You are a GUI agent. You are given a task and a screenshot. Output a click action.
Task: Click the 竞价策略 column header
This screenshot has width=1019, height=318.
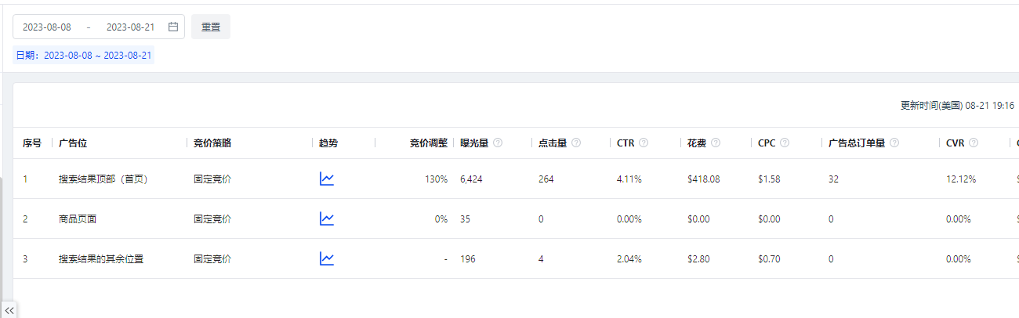tap(212, 143)
